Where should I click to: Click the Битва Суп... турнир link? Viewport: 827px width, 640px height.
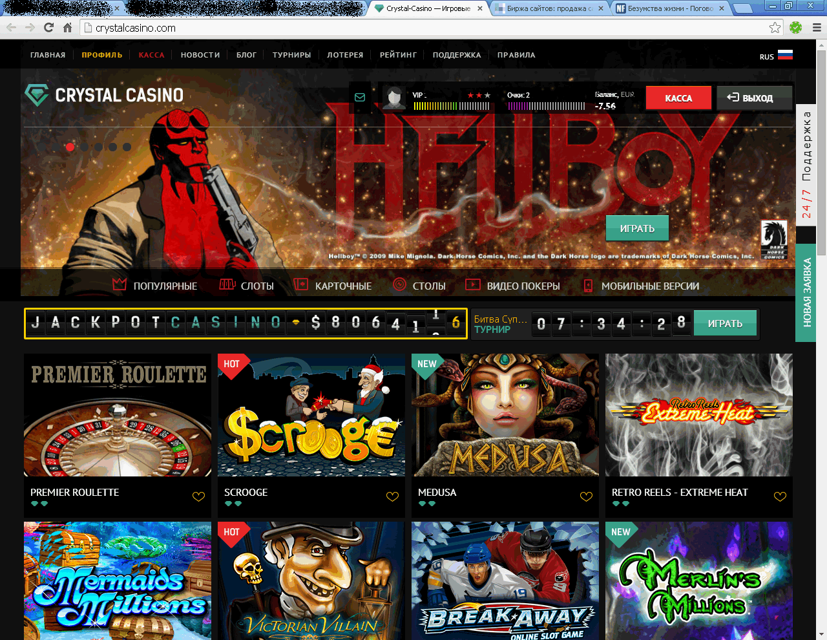point(501,324)
